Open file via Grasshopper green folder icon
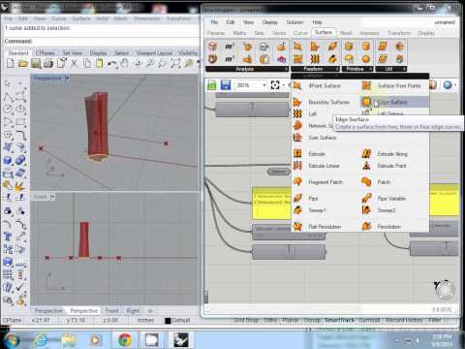Viewport: 465px width, 349px height. [212, 85]
